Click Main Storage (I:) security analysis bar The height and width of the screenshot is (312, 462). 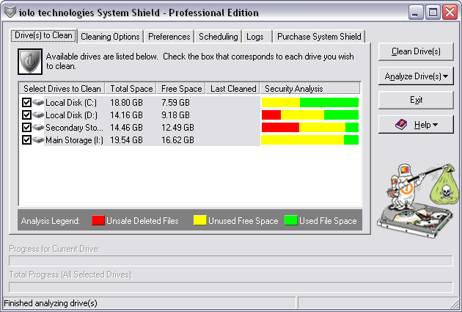(310, 139)
